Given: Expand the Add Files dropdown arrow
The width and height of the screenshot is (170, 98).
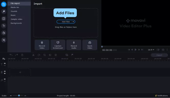Looking at the screenshot, I should coord(73,22).
